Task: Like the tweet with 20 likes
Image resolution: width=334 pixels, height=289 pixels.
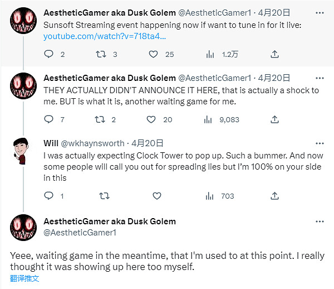Action: tap(151, 119)
